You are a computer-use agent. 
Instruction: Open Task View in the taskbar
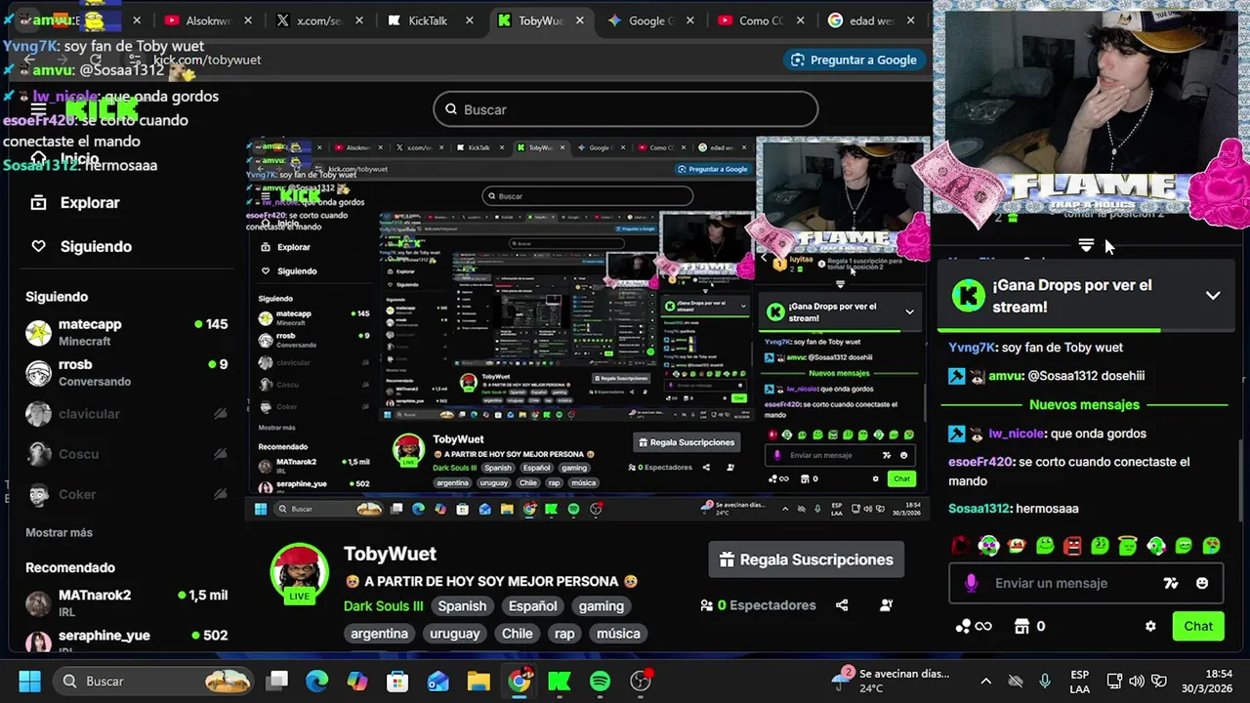pos(278,681)
